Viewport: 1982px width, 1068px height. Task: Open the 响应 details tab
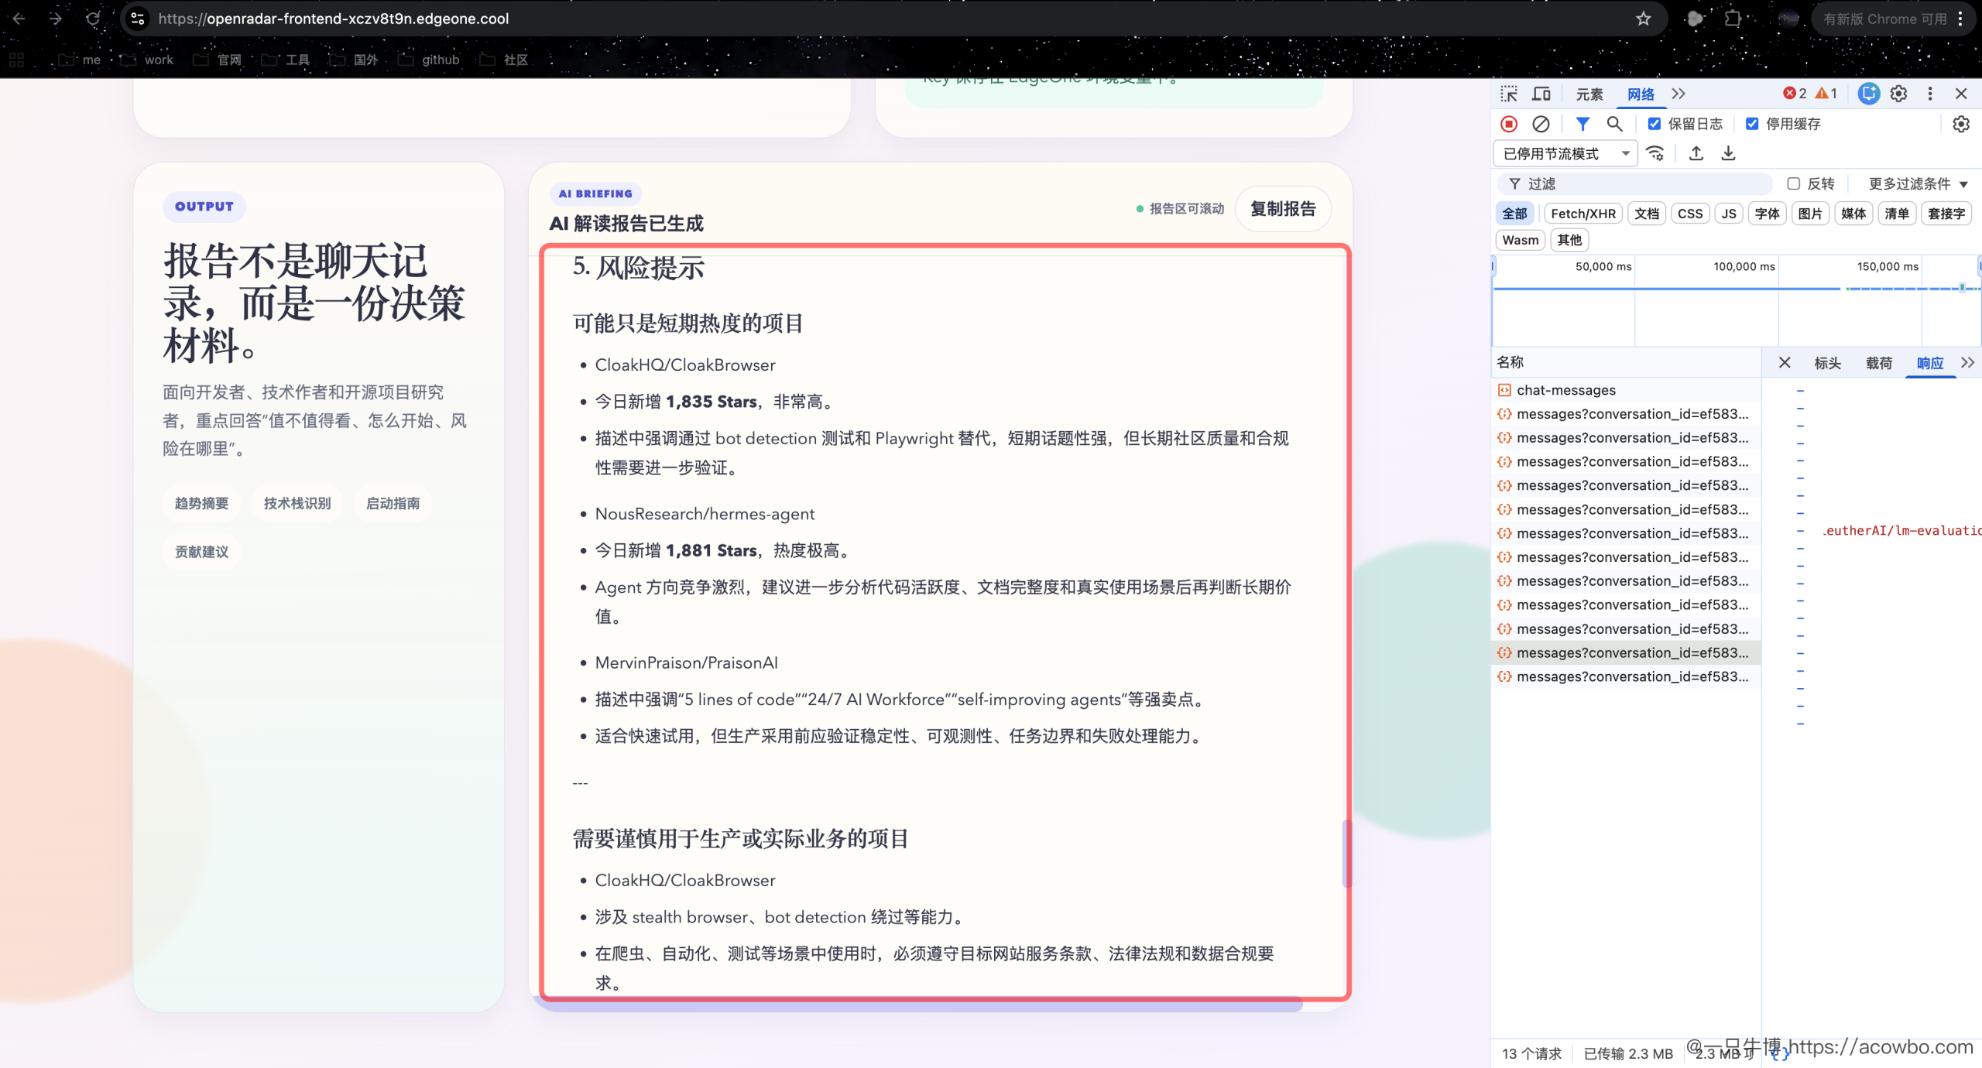coord(1930,362)
